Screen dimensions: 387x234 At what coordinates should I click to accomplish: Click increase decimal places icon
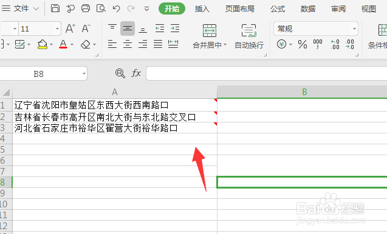[x=335, y=44]
